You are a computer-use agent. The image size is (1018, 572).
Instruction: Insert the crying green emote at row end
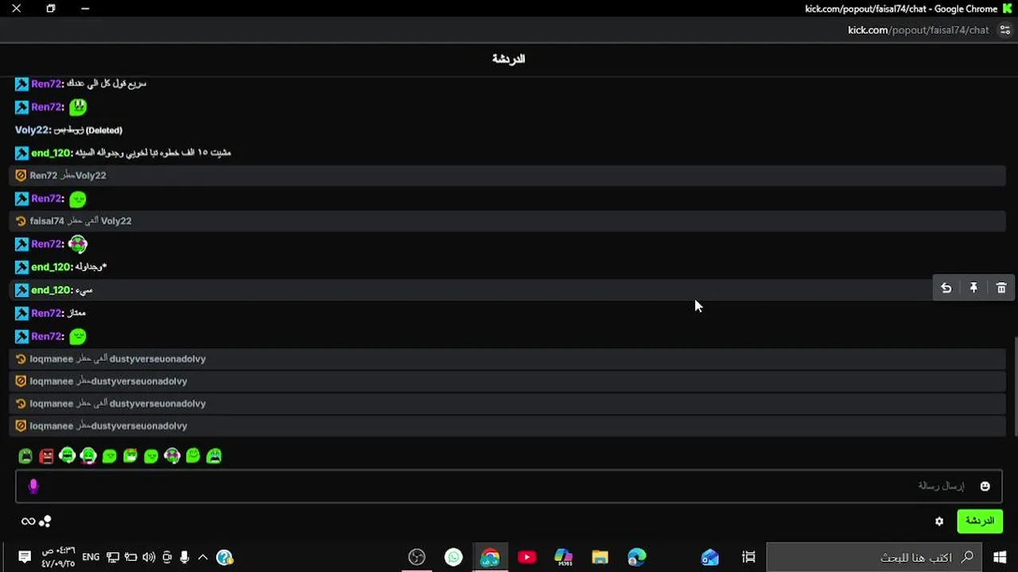coord(214,456)
